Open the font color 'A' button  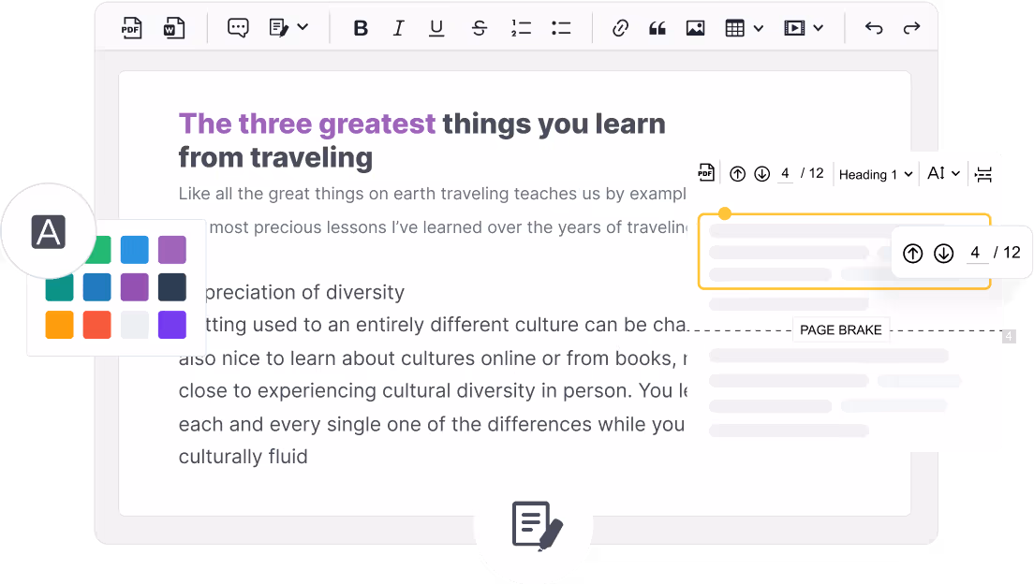(49, 231)
